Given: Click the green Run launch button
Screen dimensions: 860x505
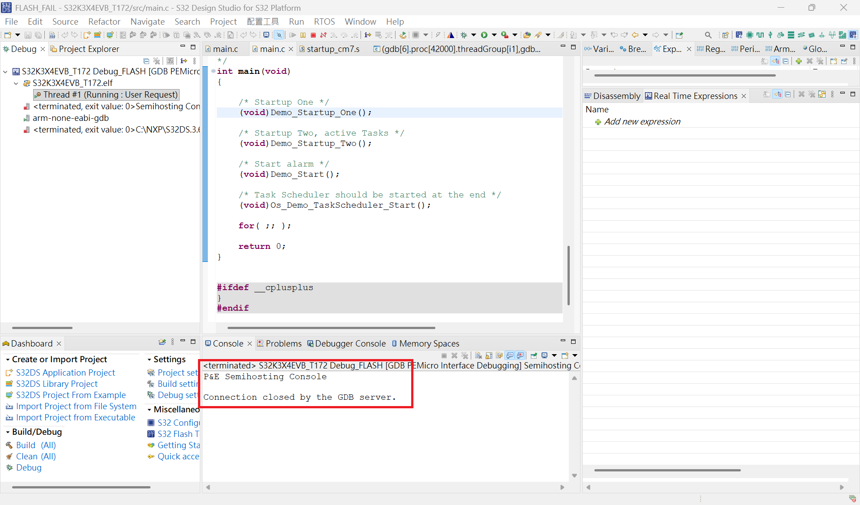Looking at the screenshot, I should pyautogui.click(x=484, y=35).
